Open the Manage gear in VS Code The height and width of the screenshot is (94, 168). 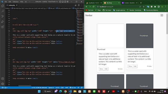click(3, 84)
